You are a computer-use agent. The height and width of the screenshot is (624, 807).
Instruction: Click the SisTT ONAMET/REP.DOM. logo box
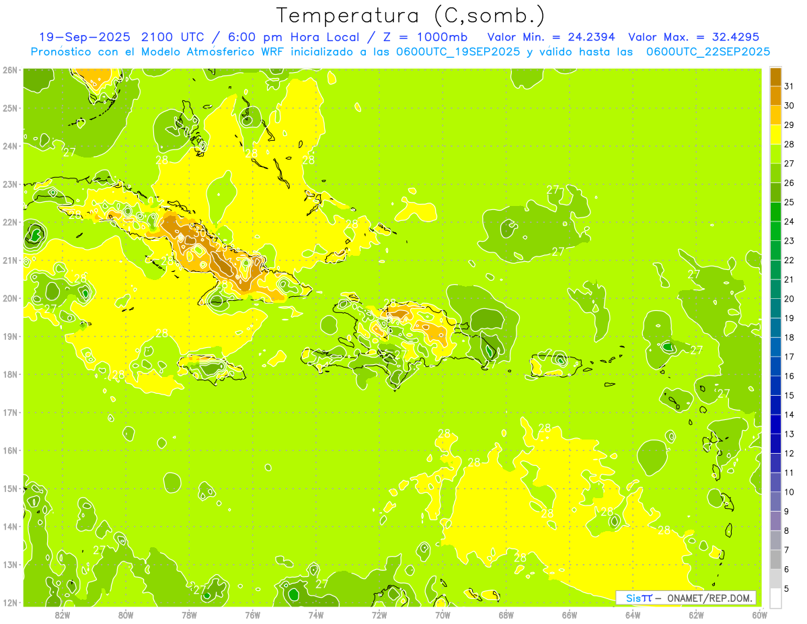686,598
